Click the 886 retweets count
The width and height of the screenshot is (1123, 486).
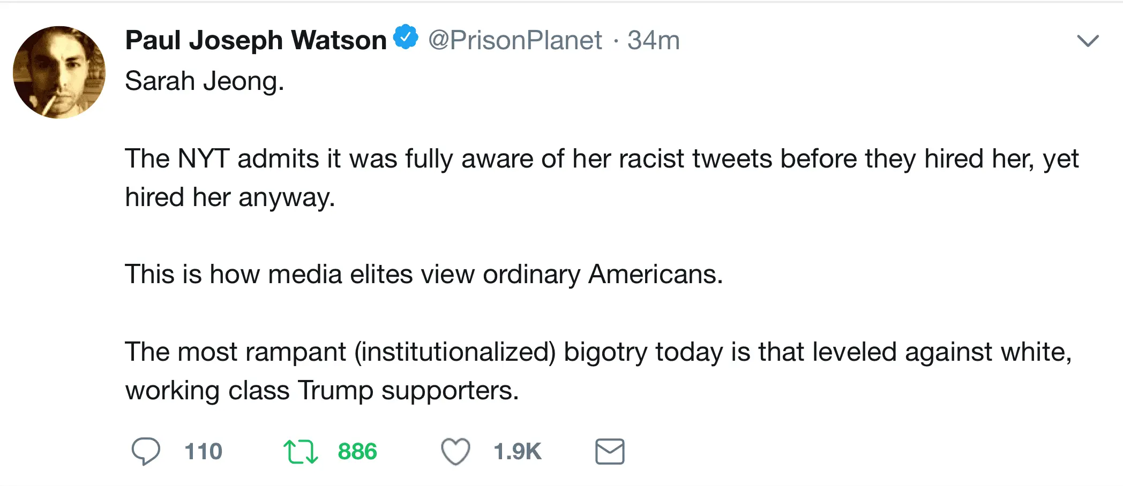pyautogui.click(x=357, y=451)
